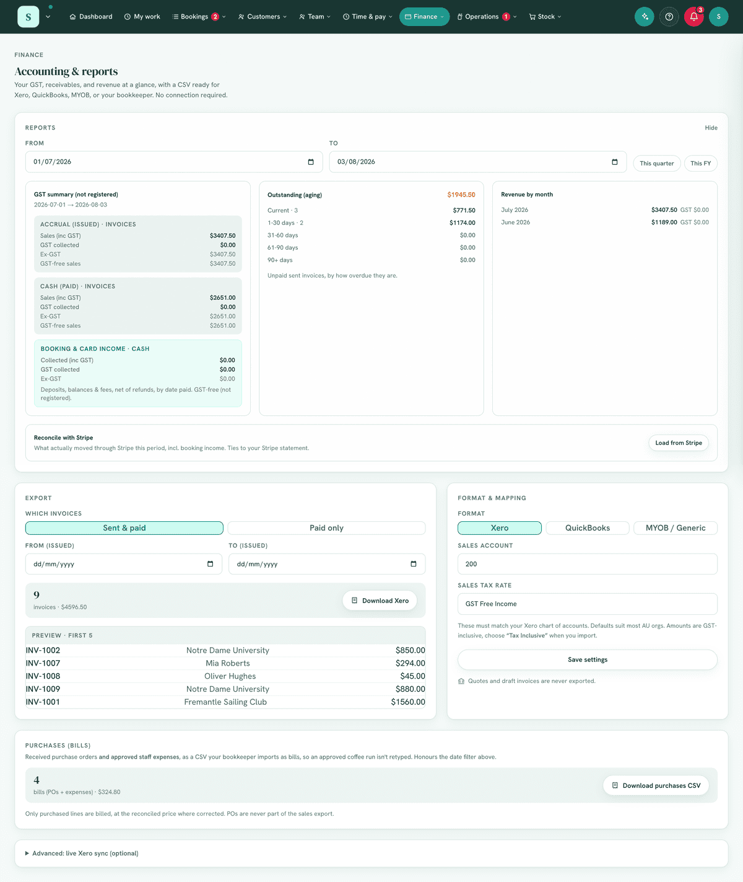The height and width of the screenshot is (882, 743).
Task: Open the workspace switcher chevron
Action: (x=48, y=17)
